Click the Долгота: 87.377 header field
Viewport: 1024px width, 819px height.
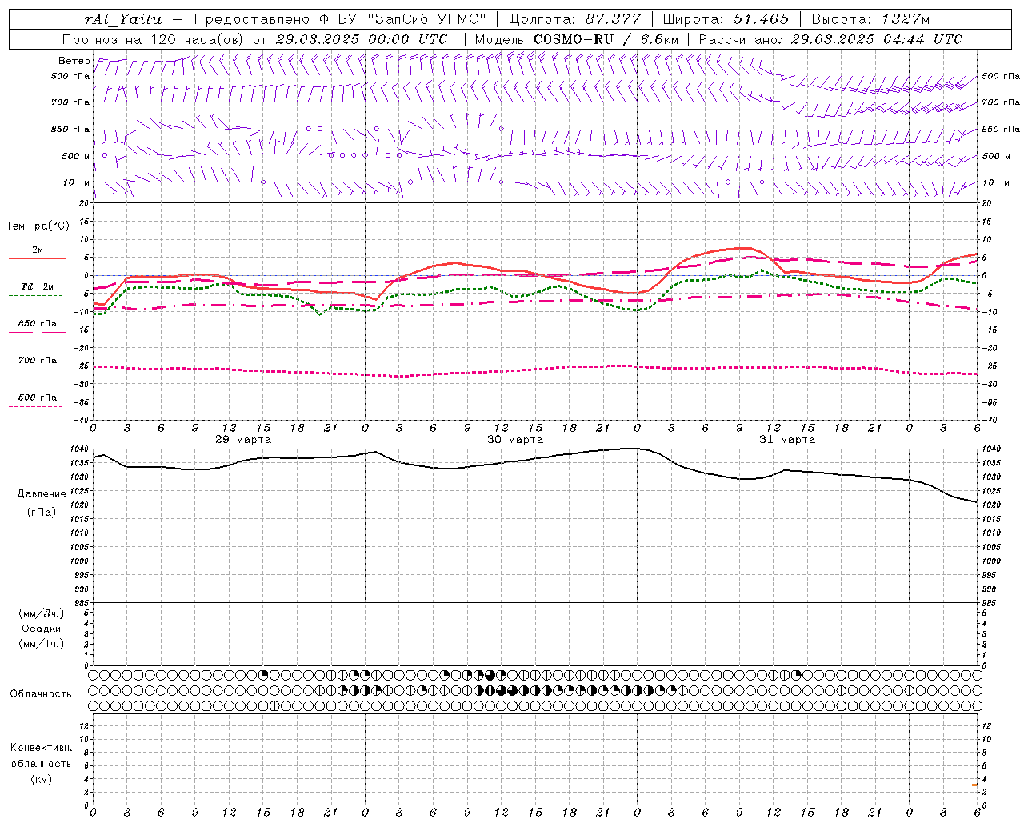[x=574, y=19]
